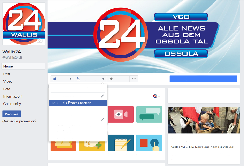Open the three-dots more options button

tap(134, 79)
